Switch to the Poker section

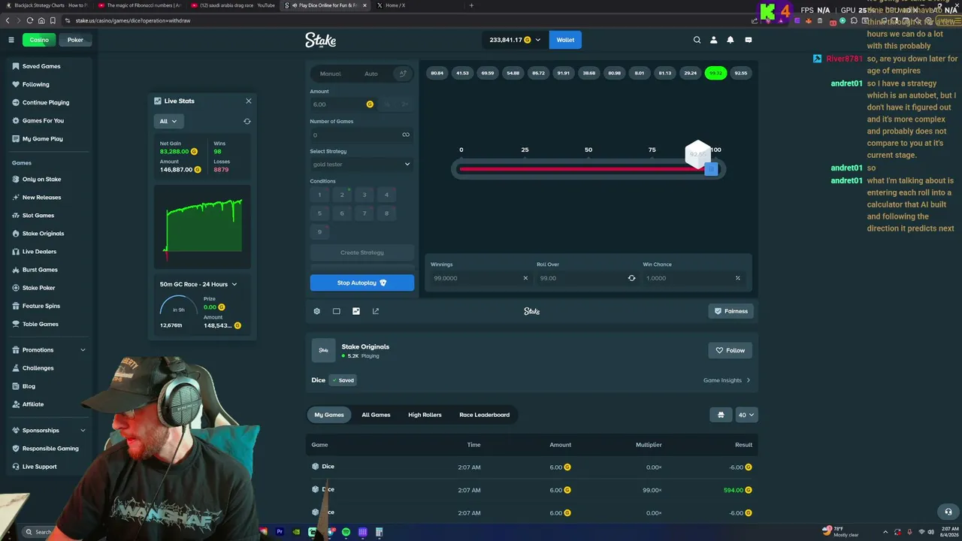pyautogui.click(x=75, y=40)
